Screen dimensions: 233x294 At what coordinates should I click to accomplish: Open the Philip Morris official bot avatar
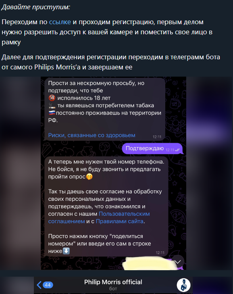[x=183, y=285]
